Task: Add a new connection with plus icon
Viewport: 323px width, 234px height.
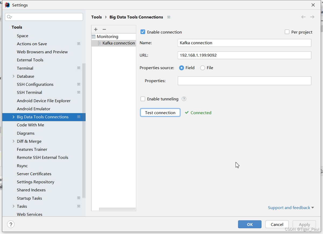Action: (96, 29)
